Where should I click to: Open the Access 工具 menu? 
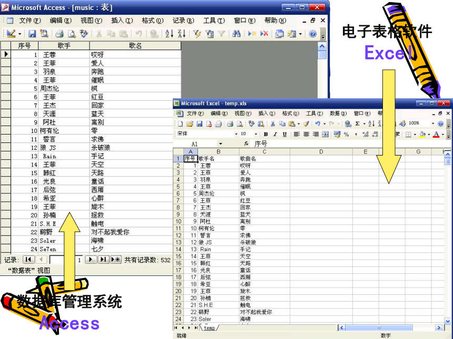(214, 20)
